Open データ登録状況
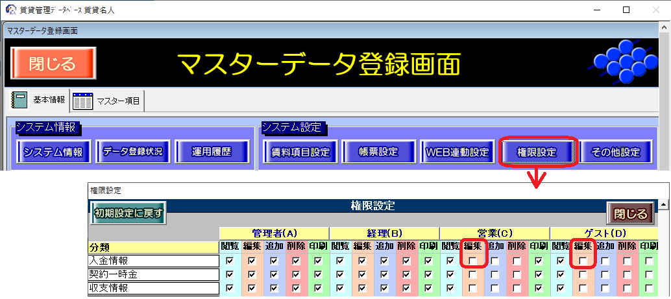This screenshot has height=299, width=671. [132, 152]
